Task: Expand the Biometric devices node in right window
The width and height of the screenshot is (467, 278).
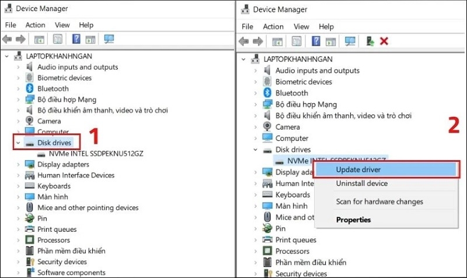Action: pyautogui.click(x=256, y=82)
